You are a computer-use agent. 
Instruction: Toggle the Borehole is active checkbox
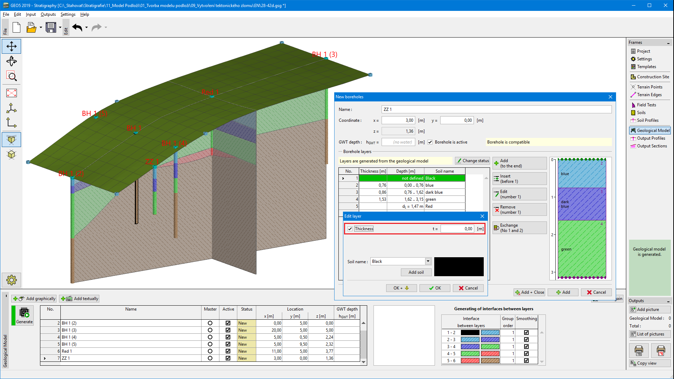pos(430,142)
